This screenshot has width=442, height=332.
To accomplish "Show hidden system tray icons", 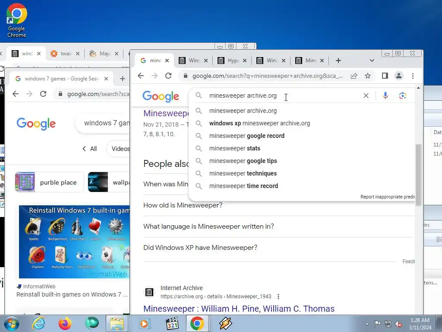I will [367, 324].
